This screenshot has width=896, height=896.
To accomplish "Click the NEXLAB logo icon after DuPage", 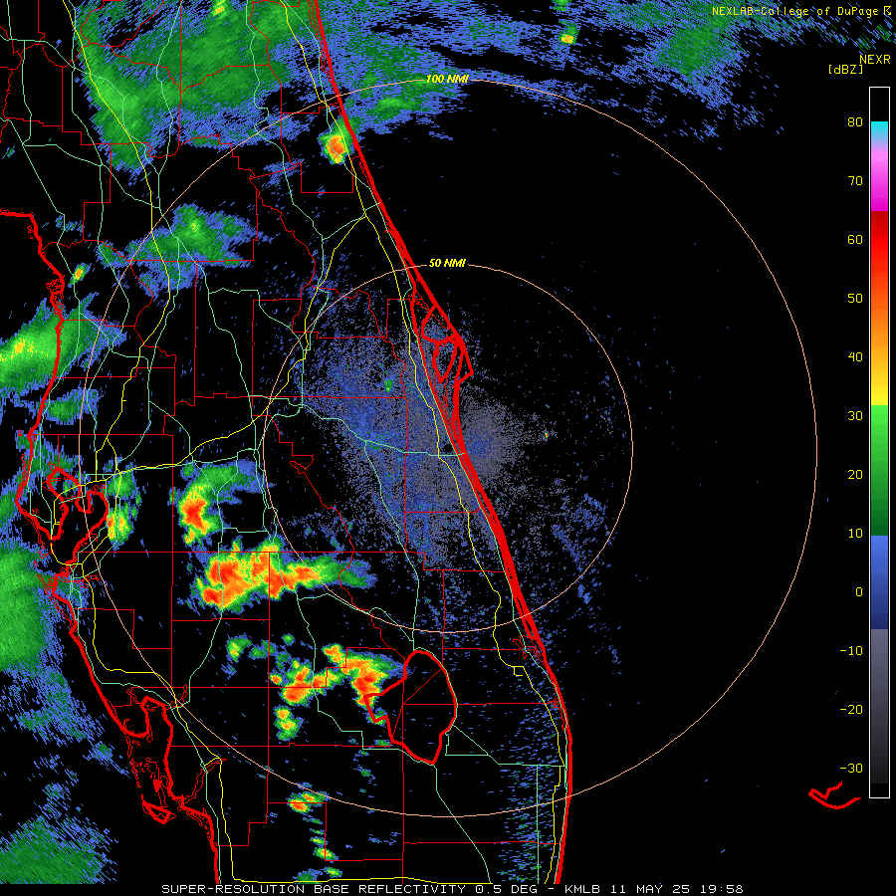I will click(887, 10).
